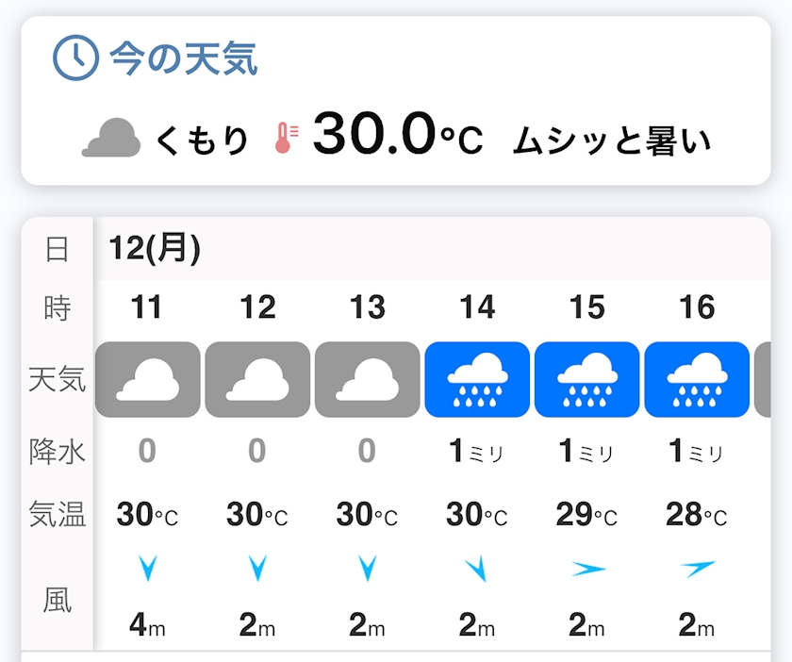
Task: Click the wind arrow under 14 o'clock
Action: pyautogui.click(x=476, y=569)
